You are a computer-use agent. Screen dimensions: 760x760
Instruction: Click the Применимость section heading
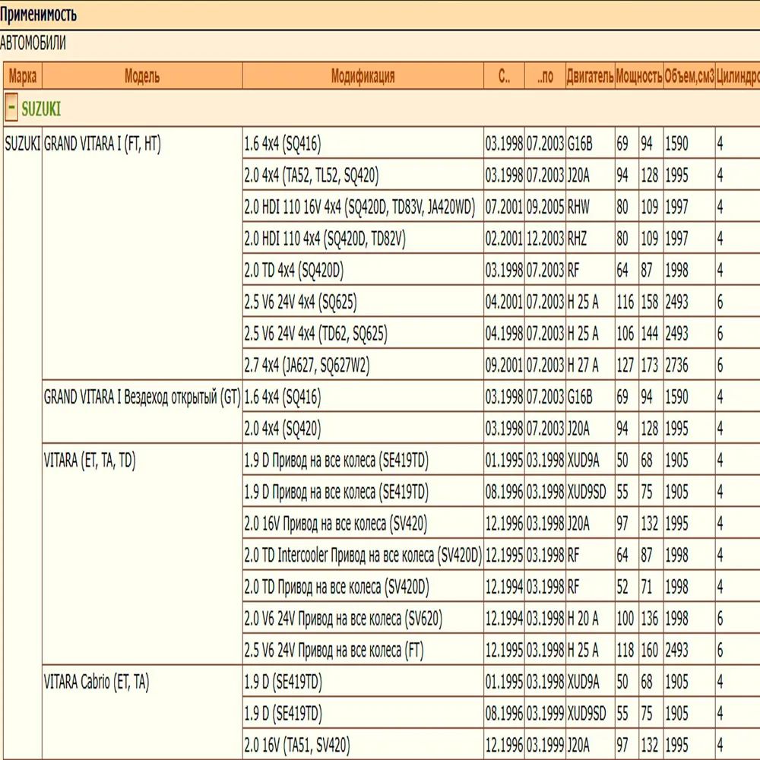(x=38, y=14)
